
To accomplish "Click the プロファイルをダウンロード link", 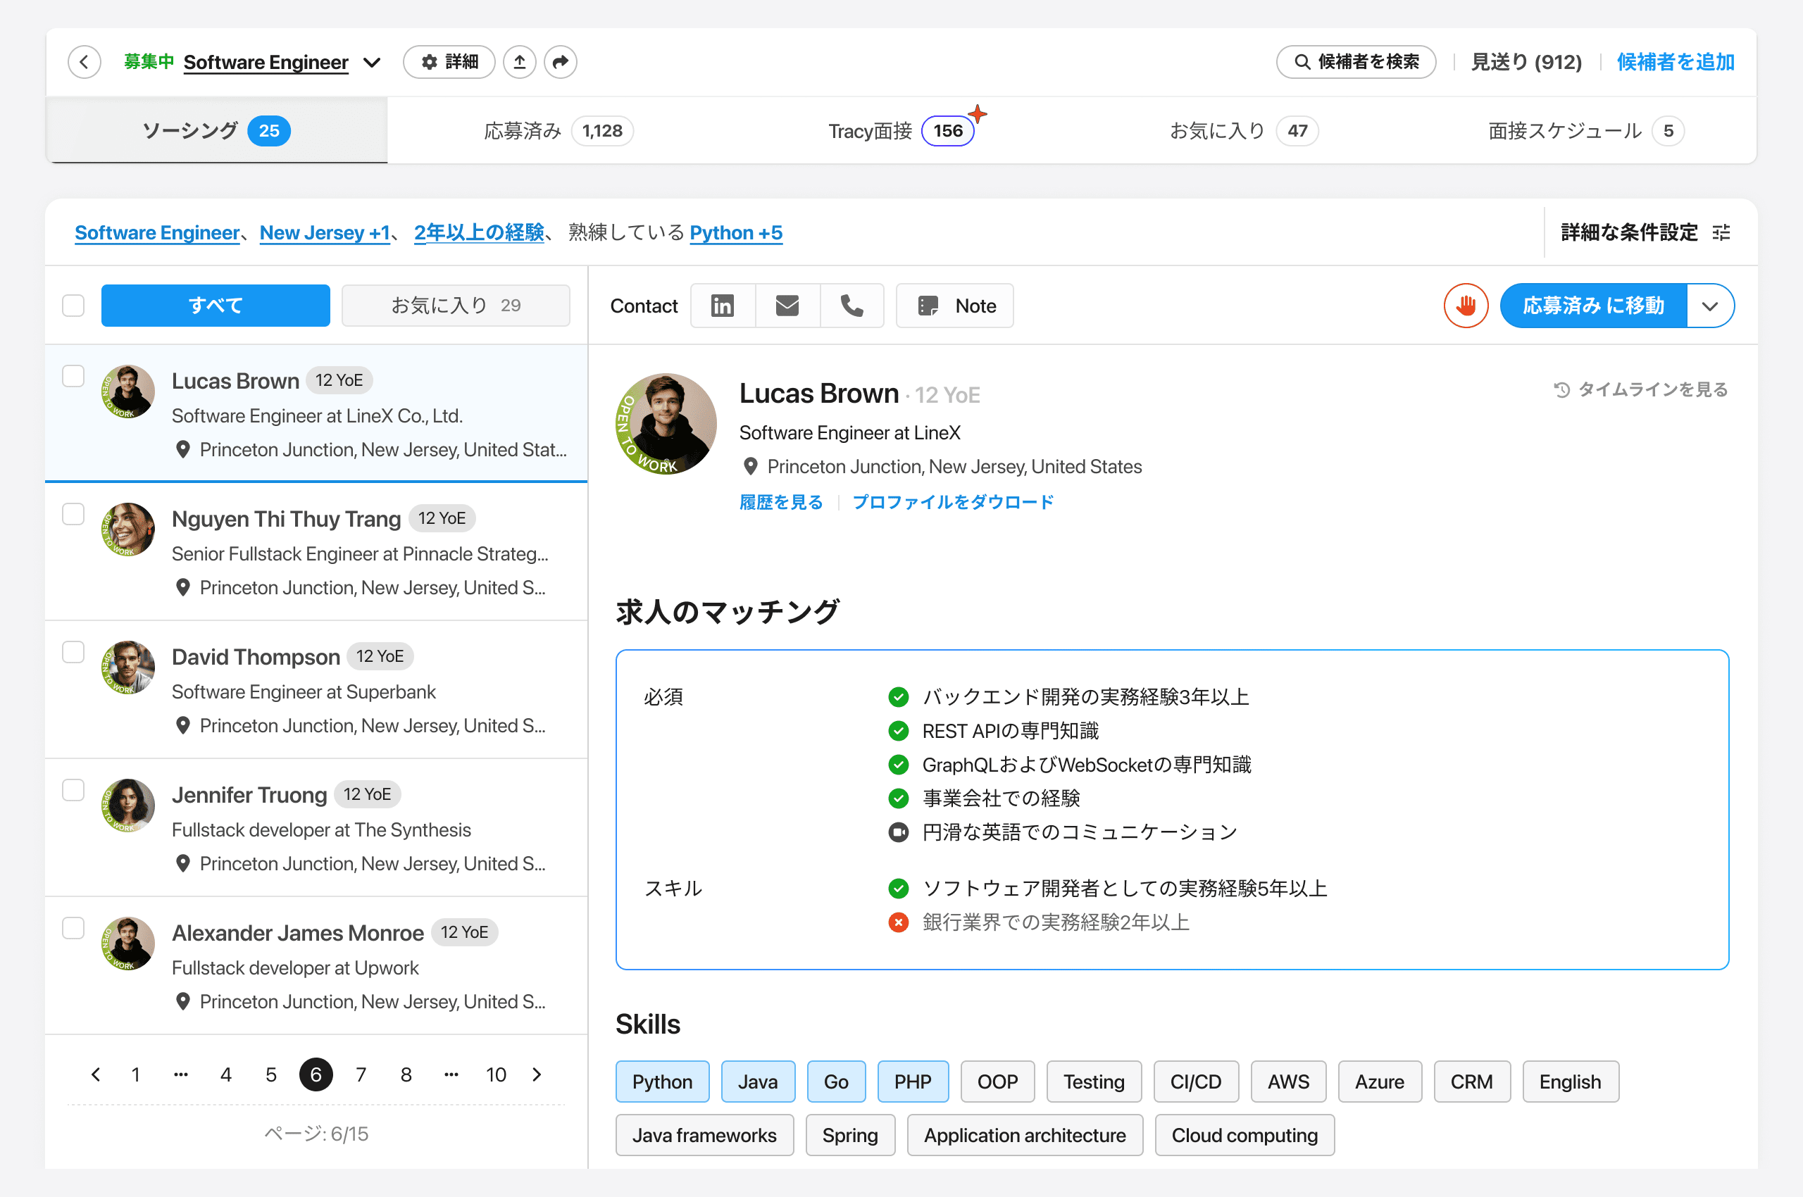I will [x=952, y=501].
